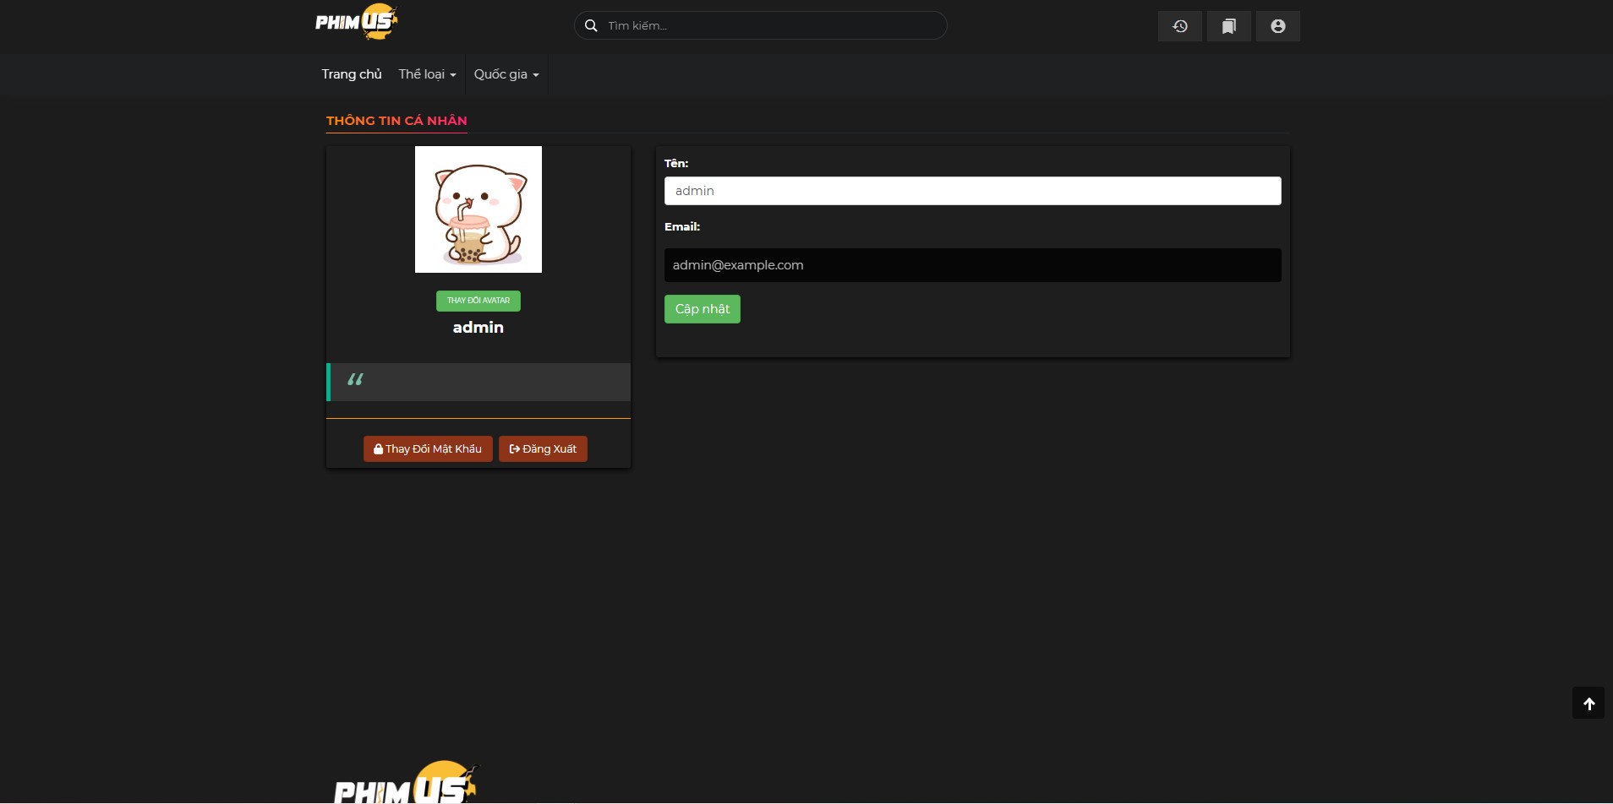Click the Tìm kiếm search box

(x=769, y=26)
